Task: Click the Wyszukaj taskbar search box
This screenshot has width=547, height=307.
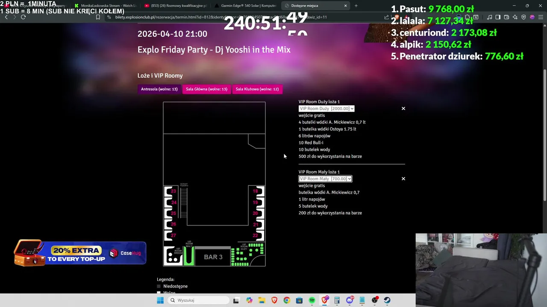Action: 199,300
